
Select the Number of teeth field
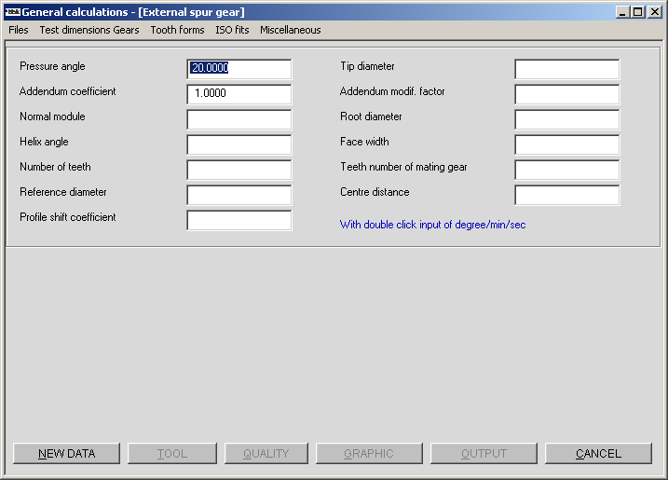click(239, 170)
